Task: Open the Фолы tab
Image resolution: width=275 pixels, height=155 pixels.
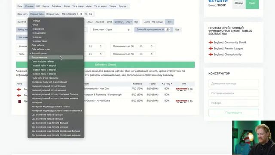Action: pos(67,6)
